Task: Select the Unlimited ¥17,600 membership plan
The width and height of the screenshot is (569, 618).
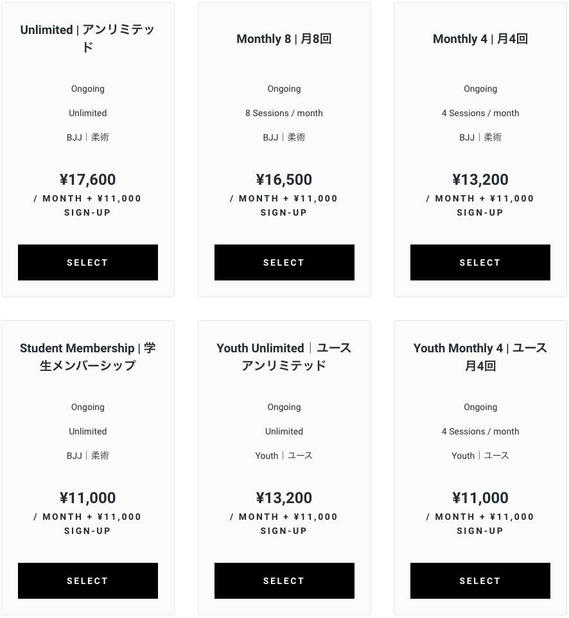Action: coord(88,262)
